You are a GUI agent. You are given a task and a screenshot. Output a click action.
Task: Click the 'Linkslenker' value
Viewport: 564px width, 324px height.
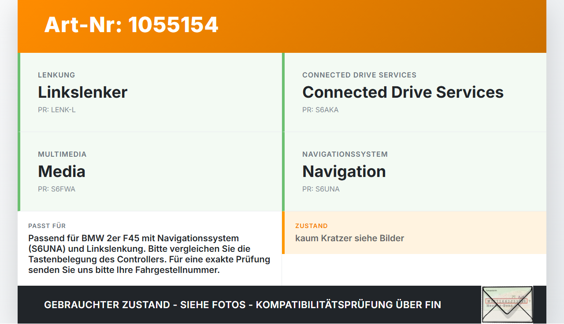tap(82, 92)
